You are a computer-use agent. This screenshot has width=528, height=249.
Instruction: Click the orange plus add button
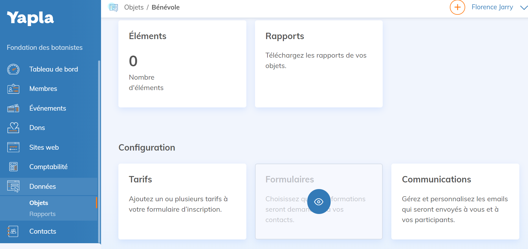(x=457, y=7)
